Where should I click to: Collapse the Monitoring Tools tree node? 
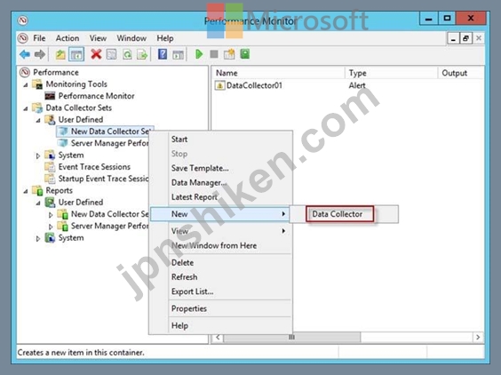[26, 84]
